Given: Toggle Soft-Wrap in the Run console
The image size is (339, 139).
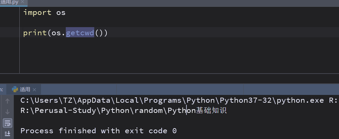Looking at the screenshot, I should tap(7, 122).
